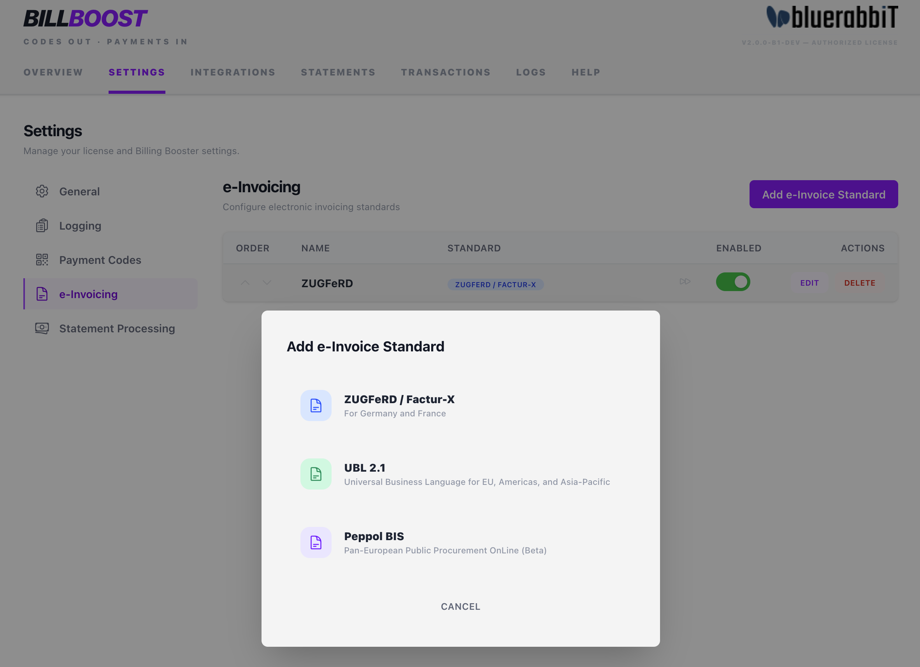
Task: Click the e-Invoicing document icon in sidebar
Action: coord(42,294)
